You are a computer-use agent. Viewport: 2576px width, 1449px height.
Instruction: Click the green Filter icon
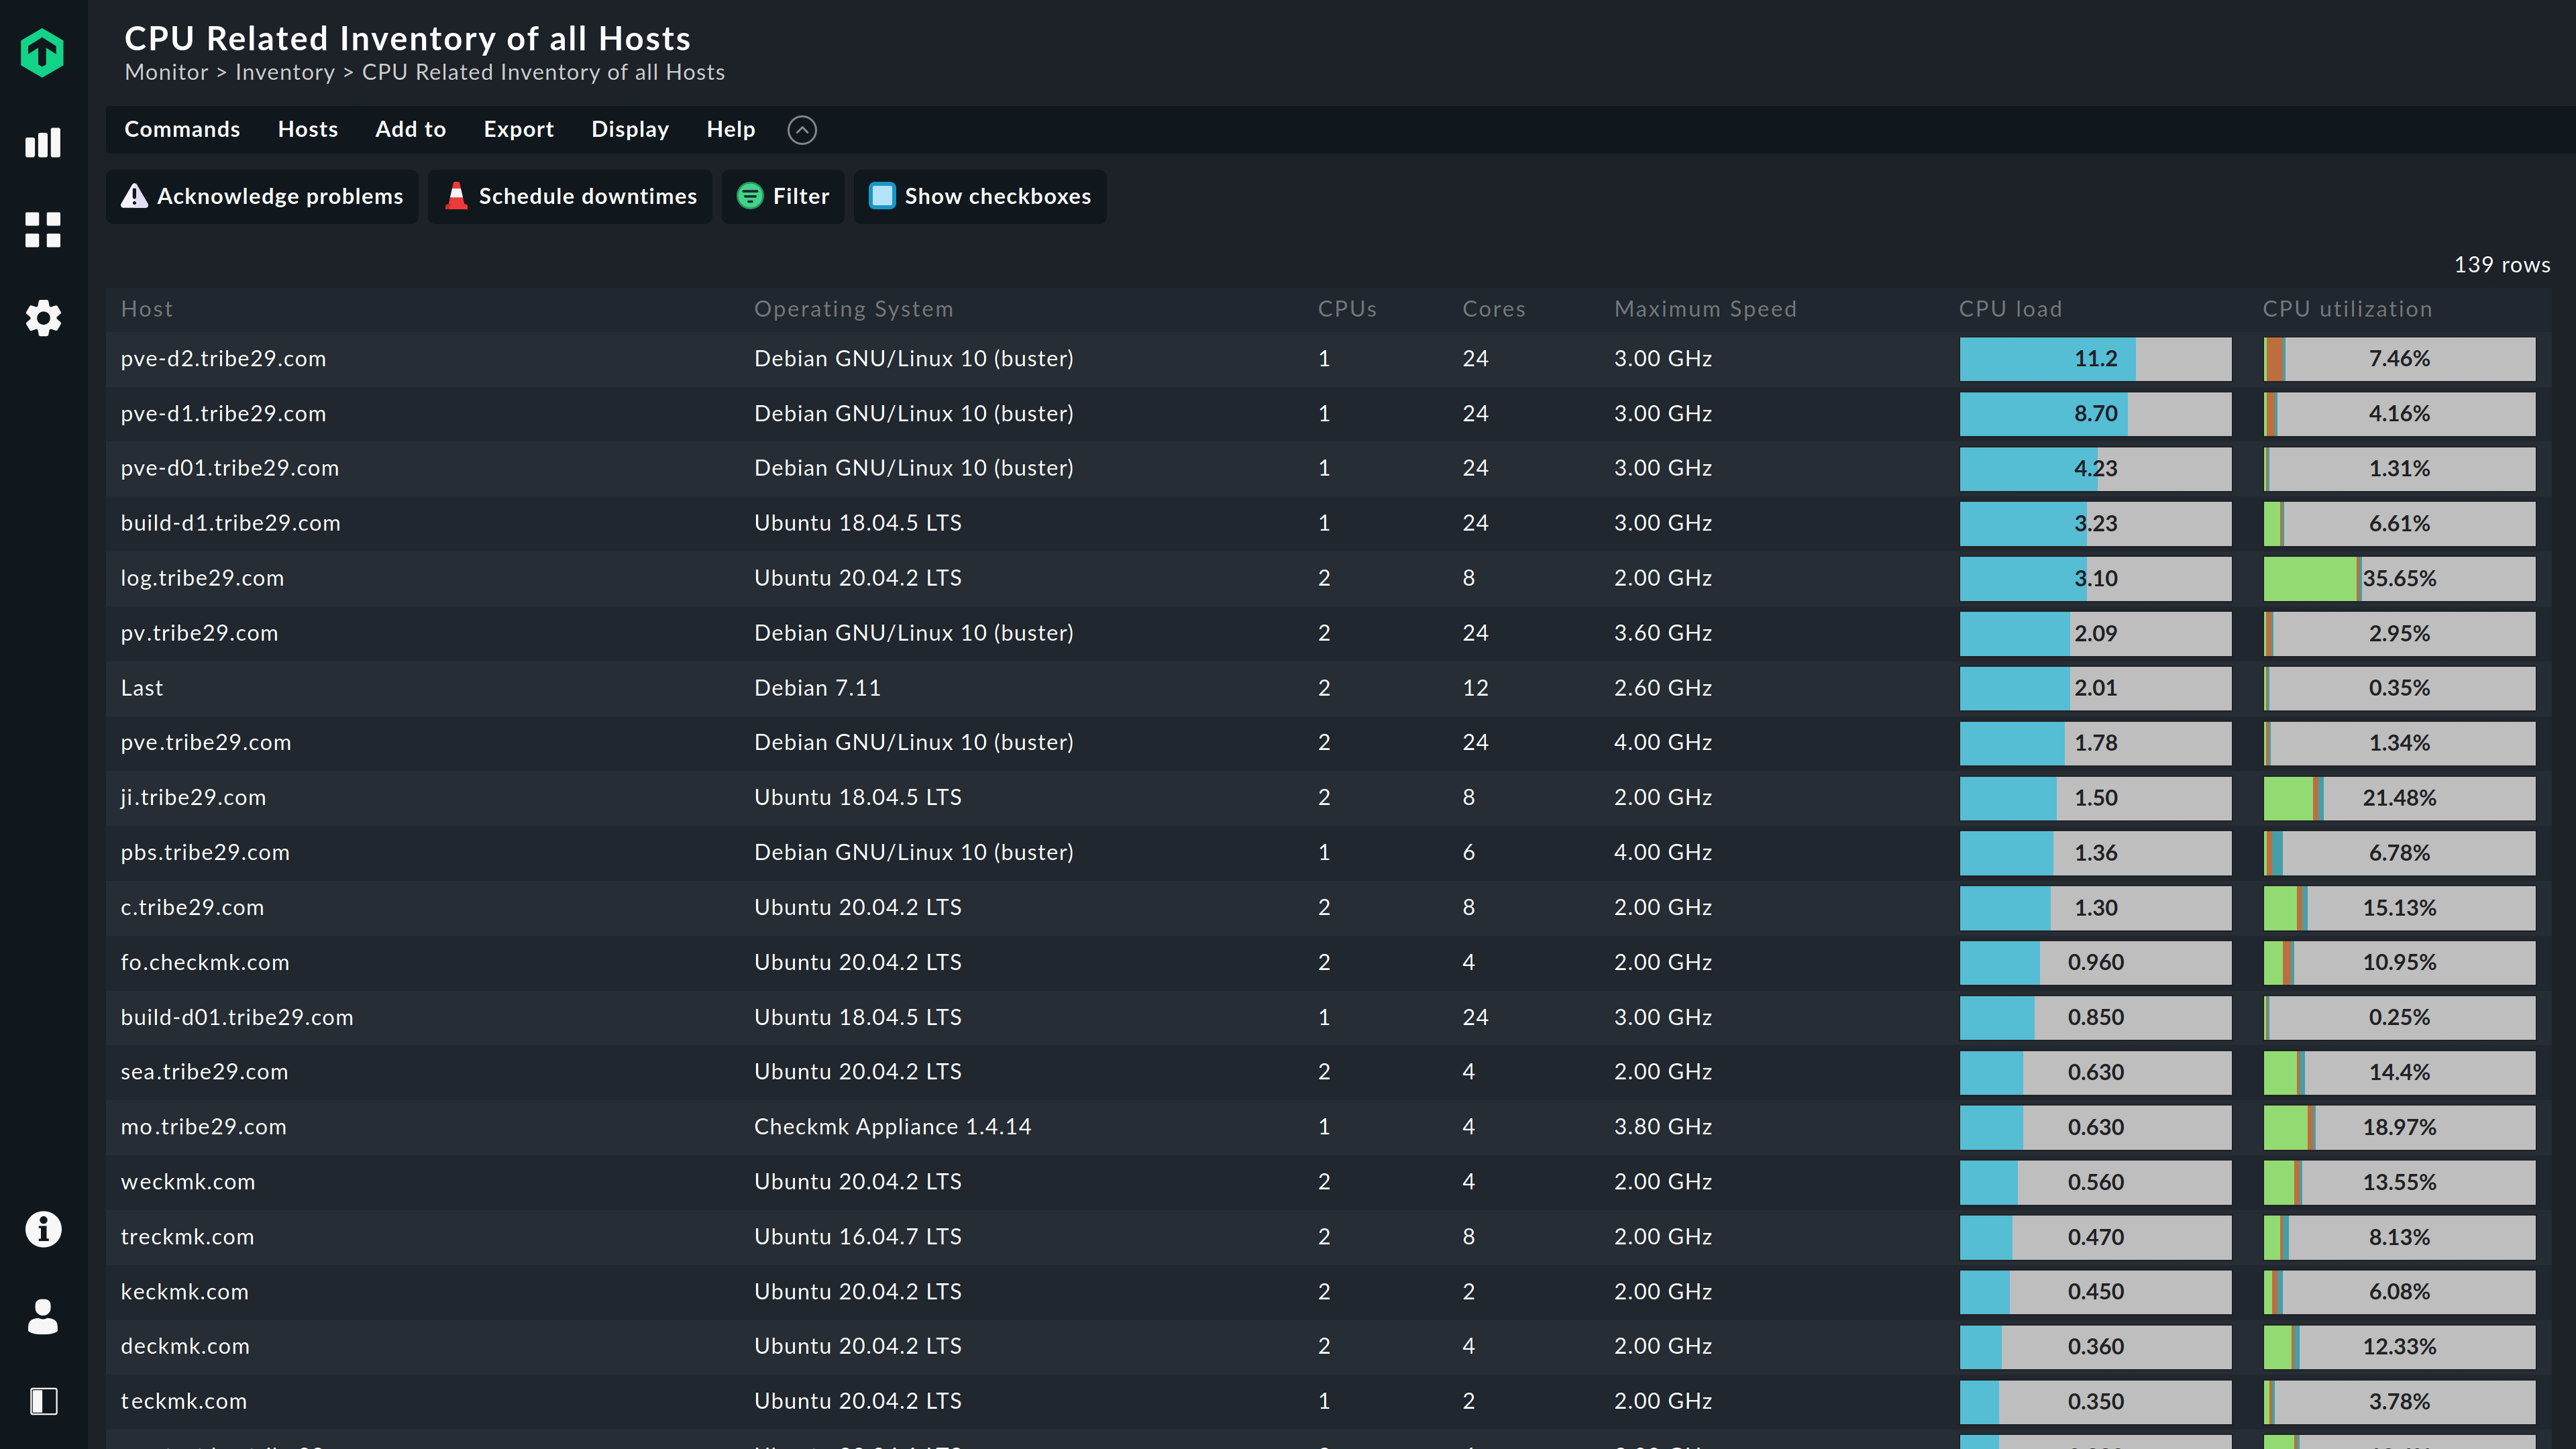750,196
